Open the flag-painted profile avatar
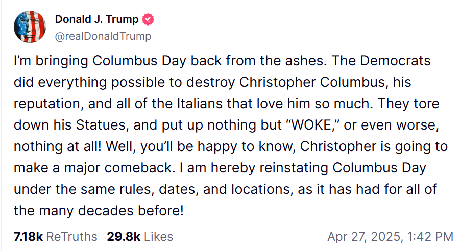The image size is (461, 251). 30,27
